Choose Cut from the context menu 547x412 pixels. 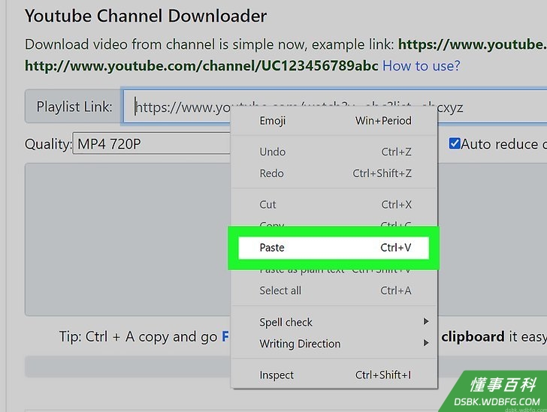pos(334,205)
